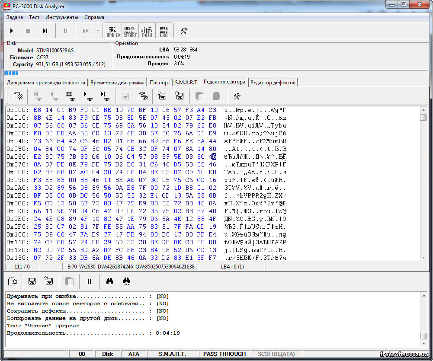This screenshot has height=361, width=433.
Task: Open the LBA toolbar icon
Action: (x=164, y=32)
